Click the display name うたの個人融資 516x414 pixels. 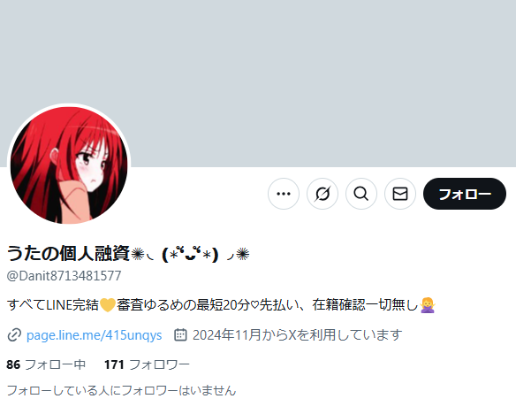click(x=68, y=254)
